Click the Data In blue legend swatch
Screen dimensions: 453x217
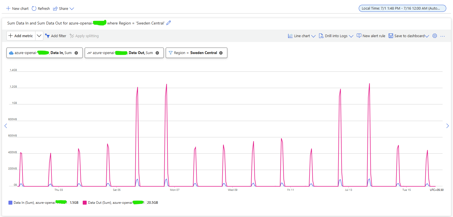(10, 203)
